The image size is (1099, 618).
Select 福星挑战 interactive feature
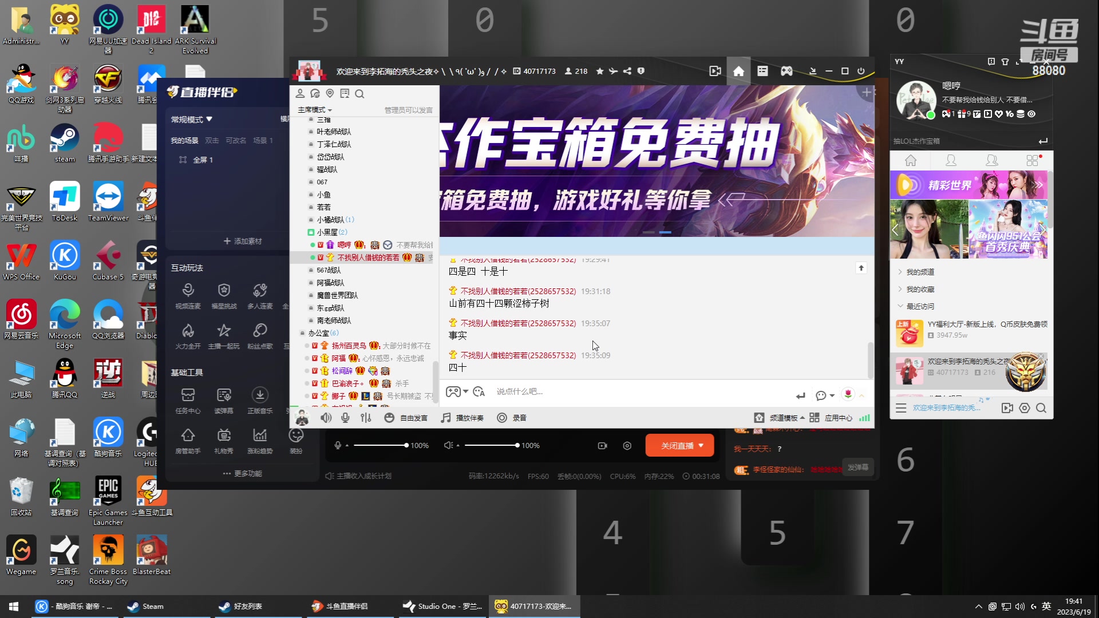coord(224,295)
